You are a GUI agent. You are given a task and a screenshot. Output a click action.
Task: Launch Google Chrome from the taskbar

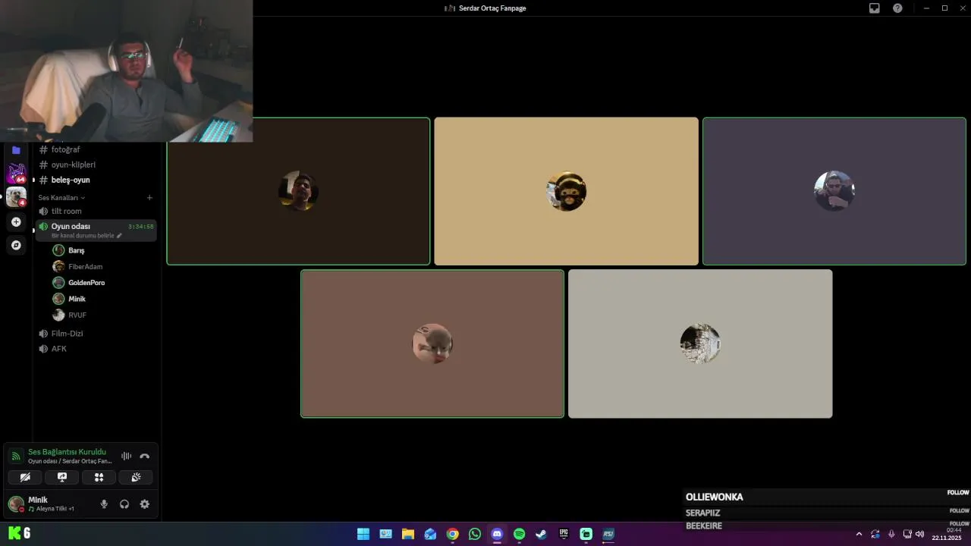453,534
